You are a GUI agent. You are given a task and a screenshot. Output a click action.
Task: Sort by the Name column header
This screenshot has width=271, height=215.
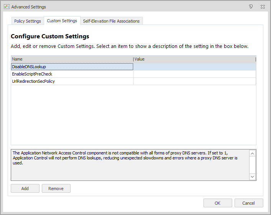coord(72,59)
